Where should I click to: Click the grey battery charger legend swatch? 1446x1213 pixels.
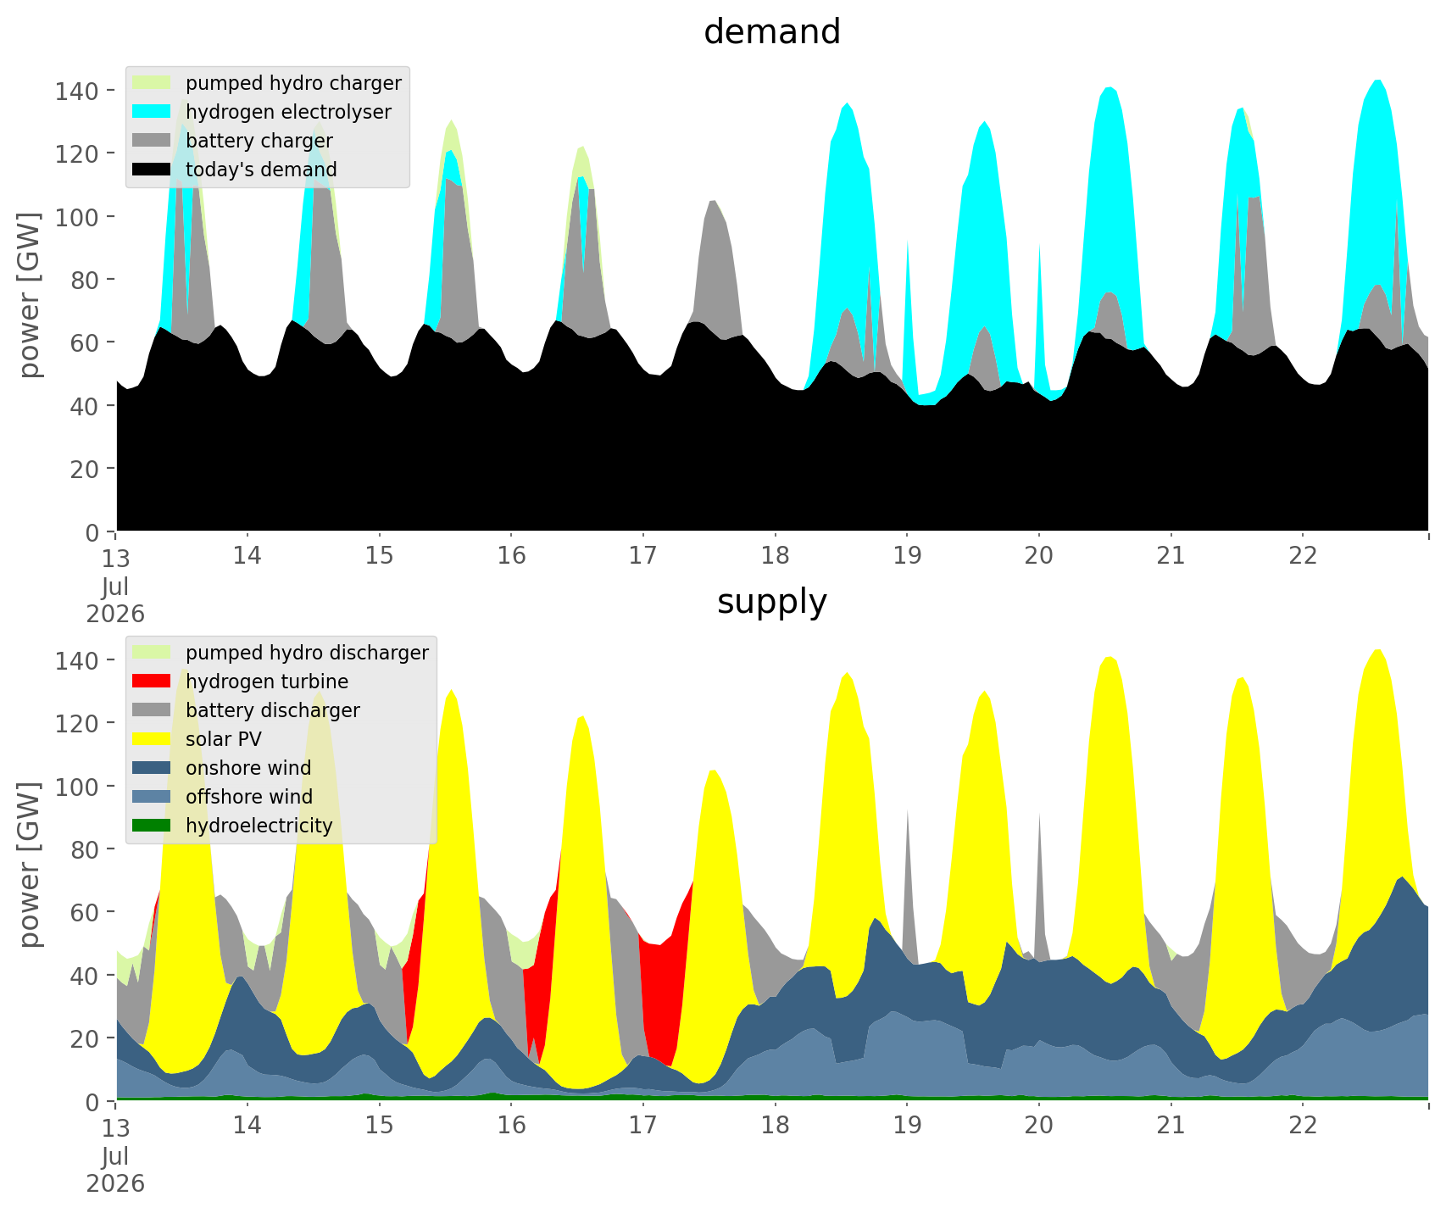(x=153, y=141)
